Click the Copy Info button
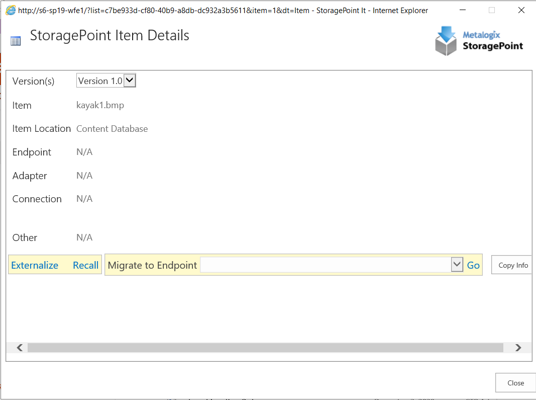This screenshot has width=536, height=400. [x=512, y=265]
